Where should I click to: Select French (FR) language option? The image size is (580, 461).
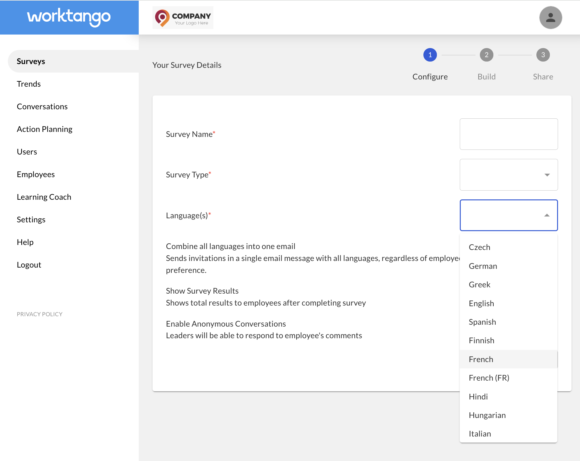pos(489,378)
